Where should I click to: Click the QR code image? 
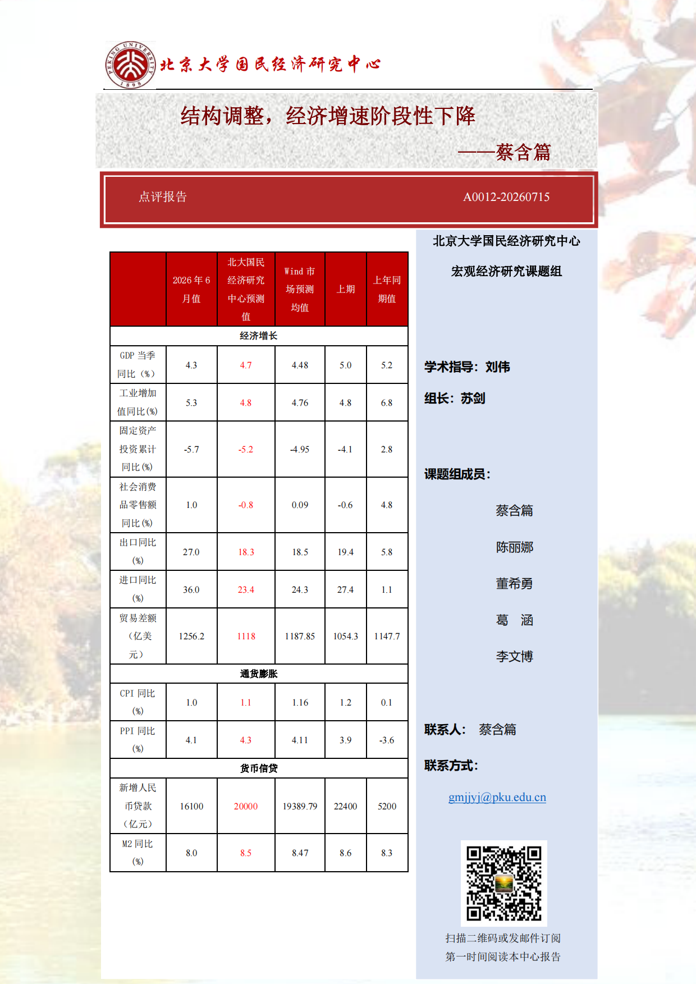pyautogui.click(x=504, y=884)
